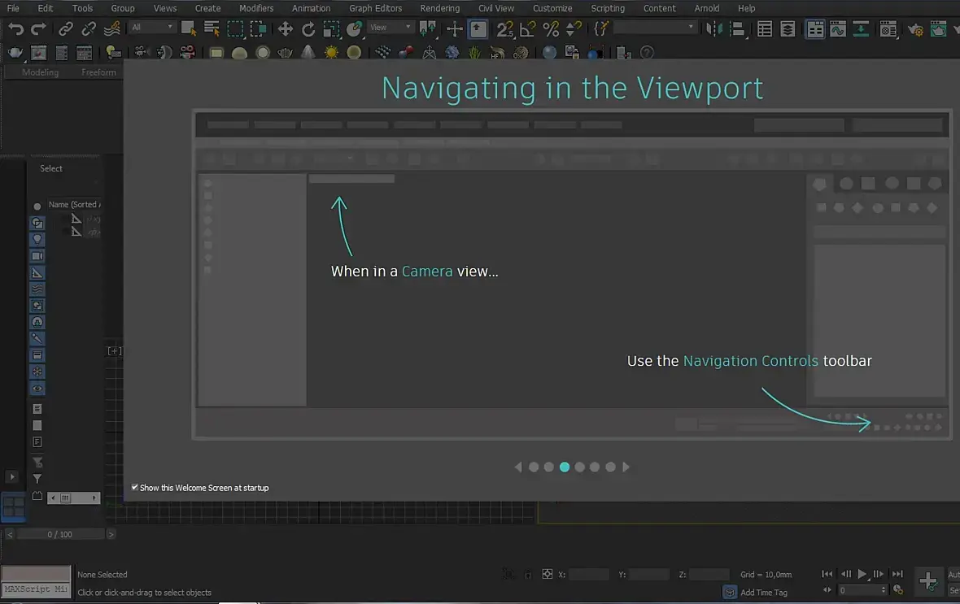Open the File menu
Viewport: 960px width, 604px height.
(13, 8)
